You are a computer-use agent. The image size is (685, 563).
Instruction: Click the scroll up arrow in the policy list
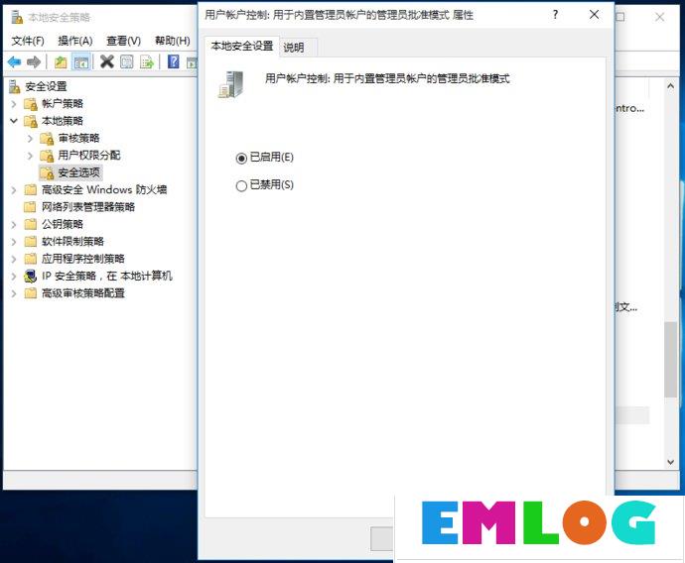(x=670, y=86)
